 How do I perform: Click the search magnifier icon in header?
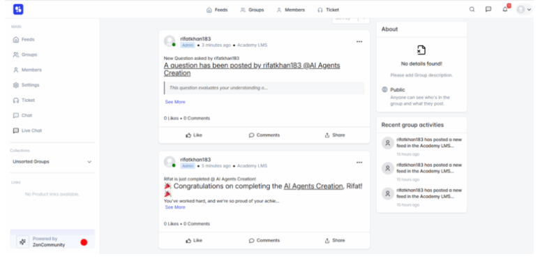pyautogui.click(x=472, y=9)
